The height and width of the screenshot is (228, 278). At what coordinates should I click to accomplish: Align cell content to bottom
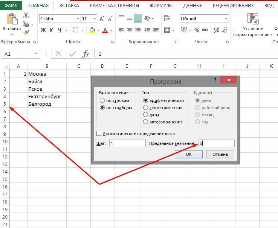(x=138, y=19)
